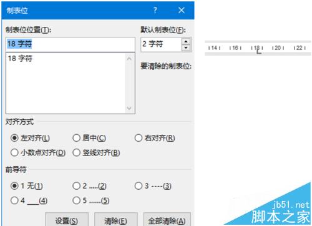Select leader option 4 underline
This screenshot has height=226, width=312.
pyautogui.click(x=29, y=200)
